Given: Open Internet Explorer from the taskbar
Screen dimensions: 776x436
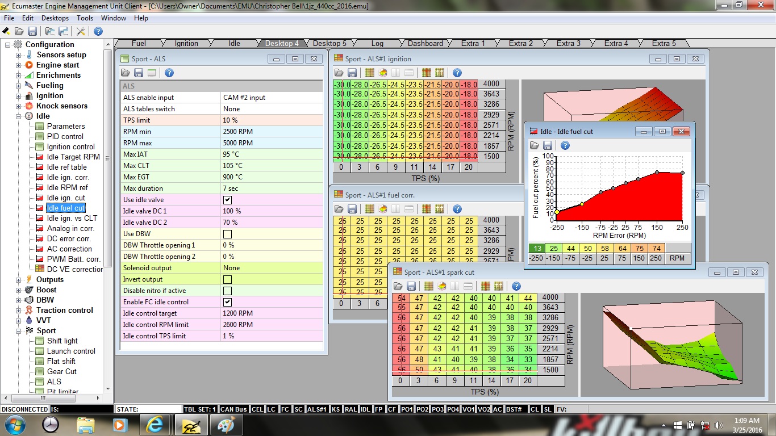Looking at the screenshot, I should coord(155,425).
